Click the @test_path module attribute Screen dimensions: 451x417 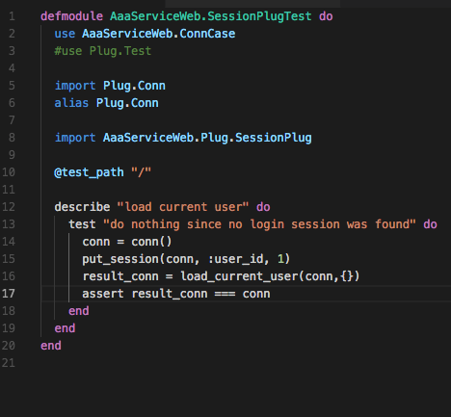(89, 172)
